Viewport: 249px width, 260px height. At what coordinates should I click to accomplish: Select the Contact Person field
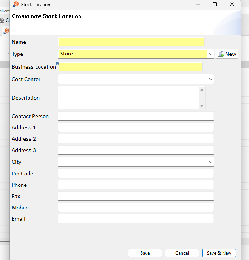pos(136,116)
